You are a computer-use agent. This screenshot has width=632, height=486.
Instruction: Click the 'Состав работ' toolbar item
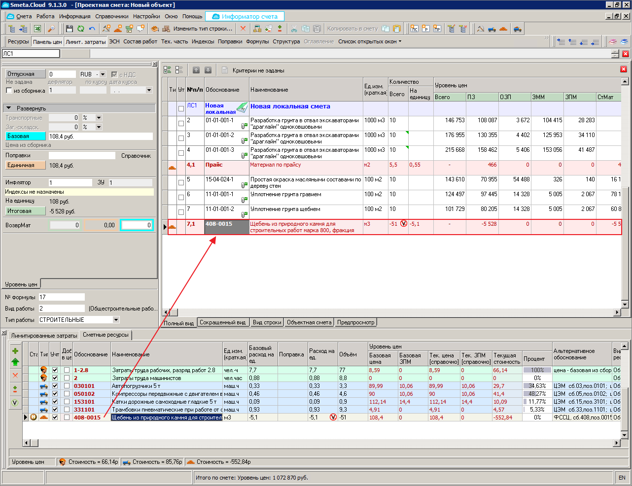140,41
